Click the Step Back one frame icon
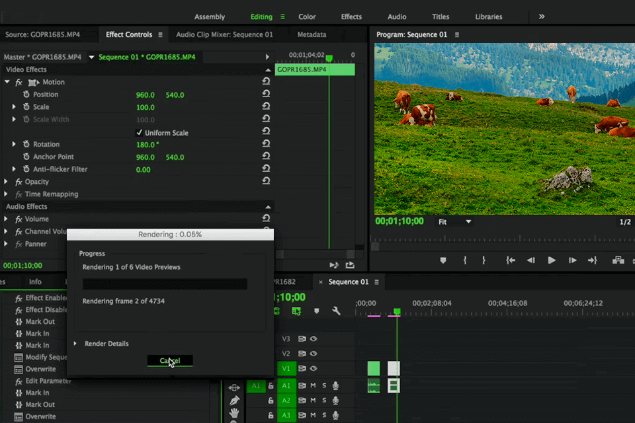 [x=530, y=260]
